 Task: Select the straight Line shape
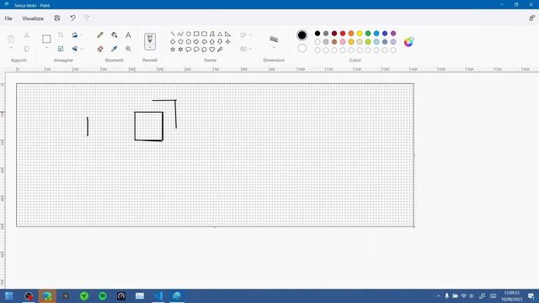173,34
